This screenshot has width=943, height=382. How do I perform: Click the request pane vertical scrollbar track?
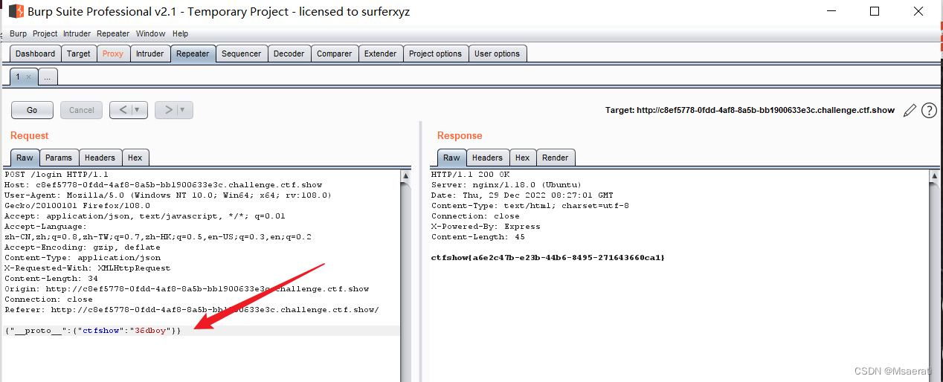[x=406, y=282]
